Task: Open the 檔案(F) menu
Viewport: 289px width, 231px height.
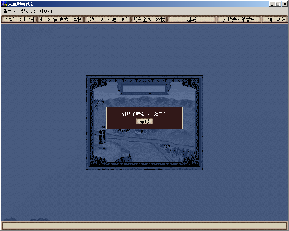Action: coord(10,11)
